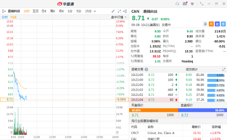The width and height of the screenshot is (227, 140).
Task: Click the orange 买 buy button
Action: pos(211,24)
